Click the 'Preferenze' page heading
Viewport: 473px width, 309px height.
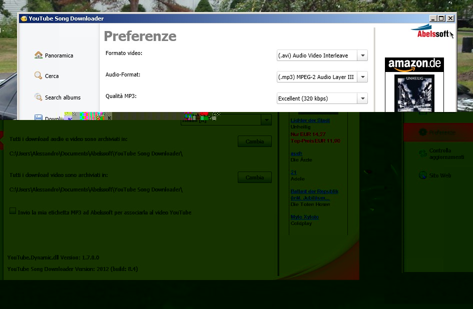coord(140,36)
